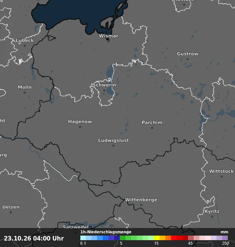Click the Lübeck city label
235x247 pixels.
pos(25,41)
